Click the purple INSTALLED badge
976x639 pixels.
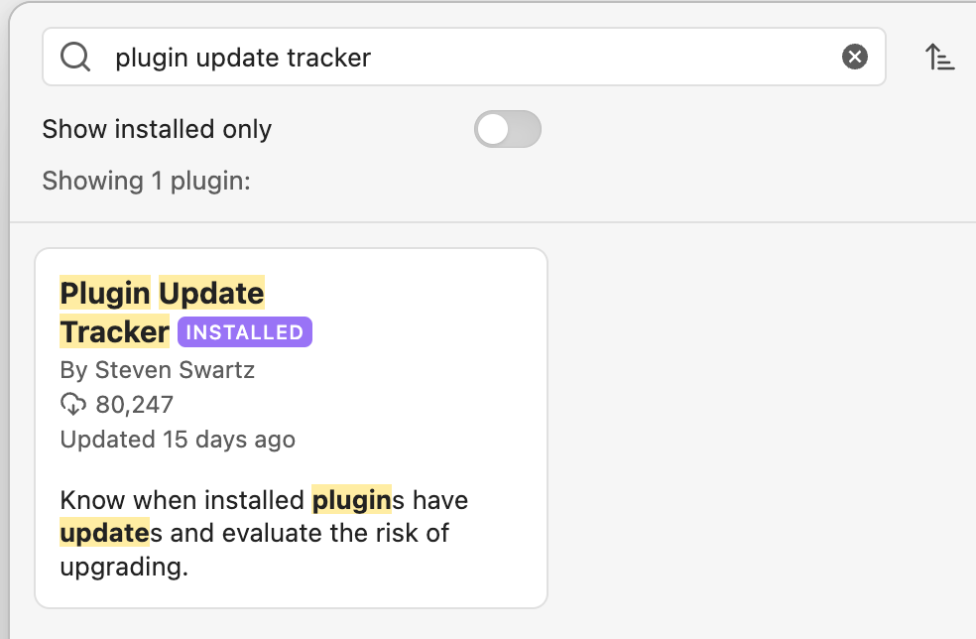(245, 332)
